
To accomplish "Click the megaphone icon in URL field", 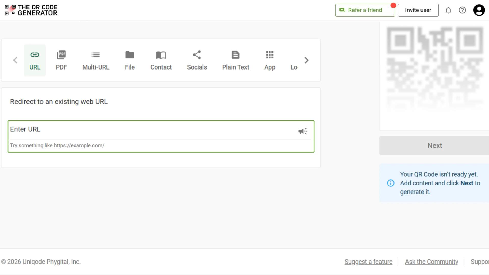I will [303, 131].
